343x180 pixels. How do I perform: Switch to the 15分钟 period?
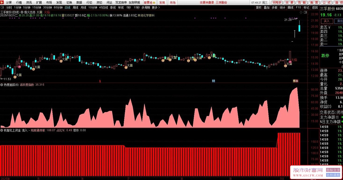(37, 8)
